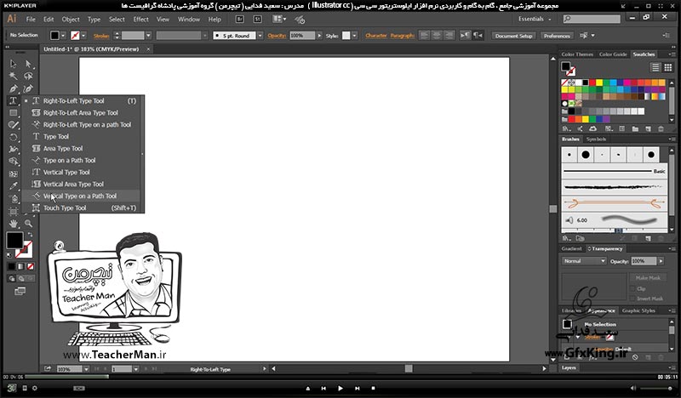Select the Hand tool
The width and height of the screenshot is (681, 398).
click(13, 224)
